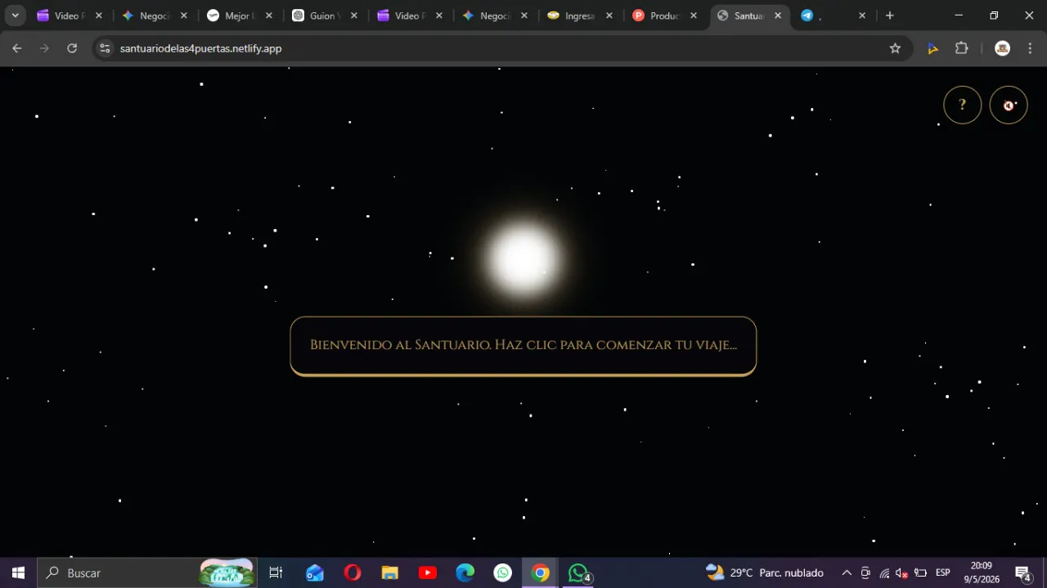Open the notification center with 4 alerts
1047x588 pixels.
(x=1022, y=572)
